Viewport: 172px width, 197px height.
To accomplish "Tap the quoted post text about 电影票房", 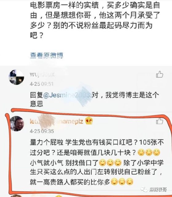I will (95, 20).
